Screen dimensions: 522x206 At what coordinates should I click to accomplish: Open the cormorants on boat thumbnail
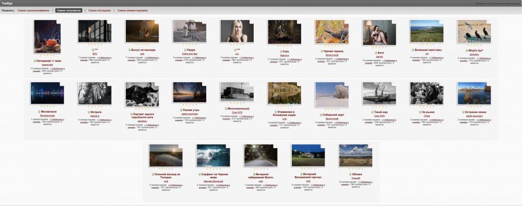pyautogui.click(x=474, y=32)
